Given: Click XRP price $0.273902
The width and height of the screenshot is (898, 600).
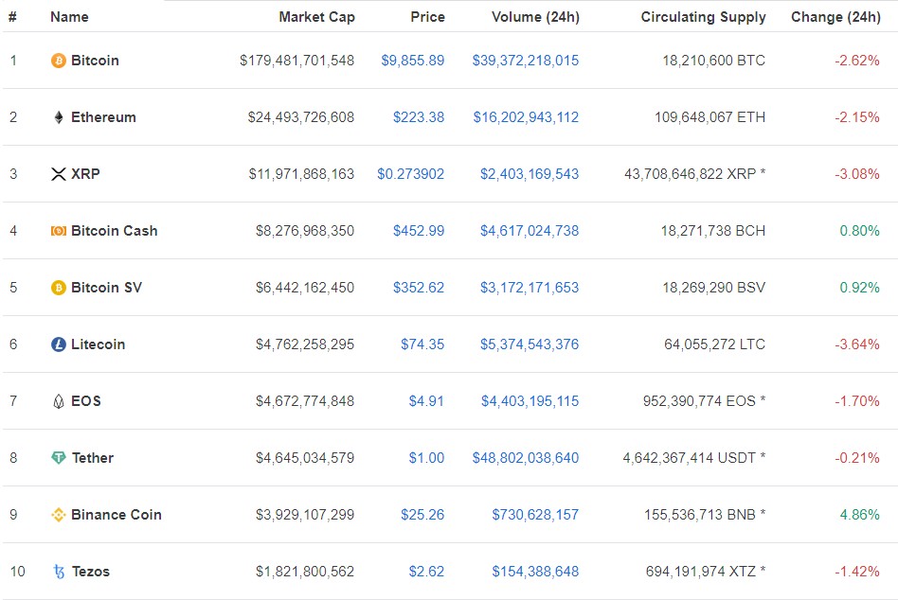Looking at the screenshot, I should [x=410, y=174].
